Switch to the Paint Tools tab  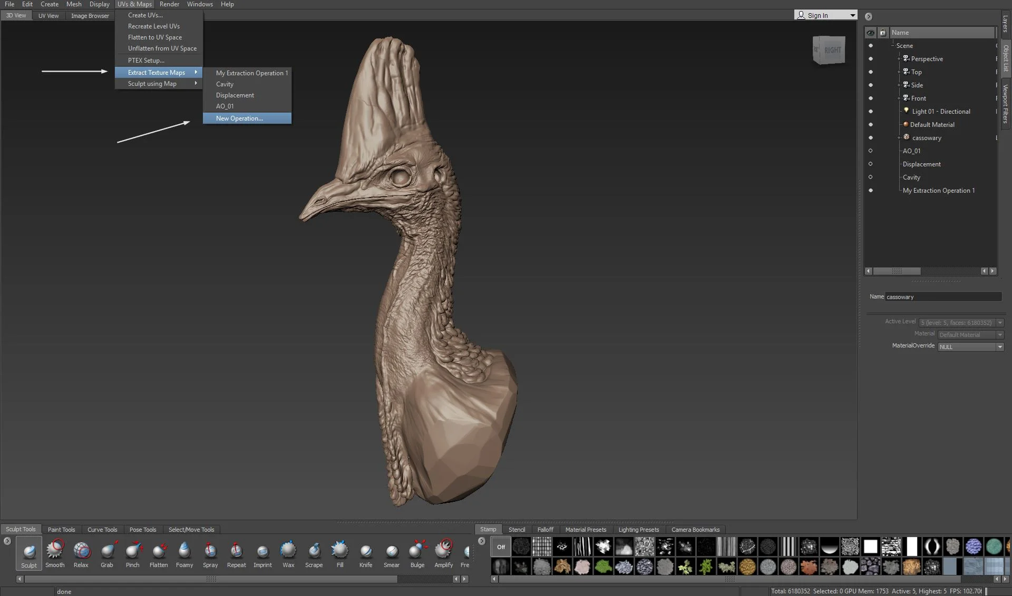61,530
